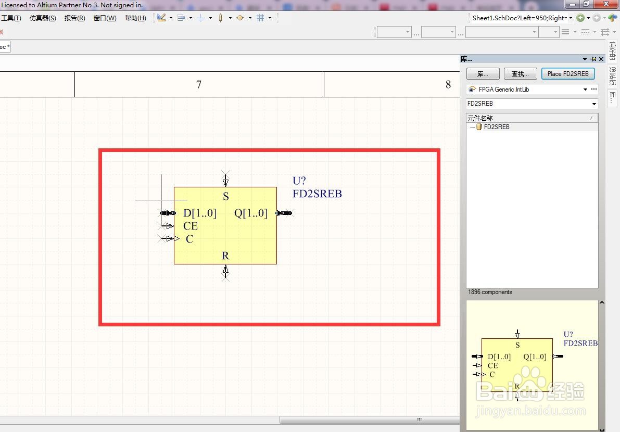Click the 元件名称 column header
This screenshot has width=620, height=432.
point(532,118)
